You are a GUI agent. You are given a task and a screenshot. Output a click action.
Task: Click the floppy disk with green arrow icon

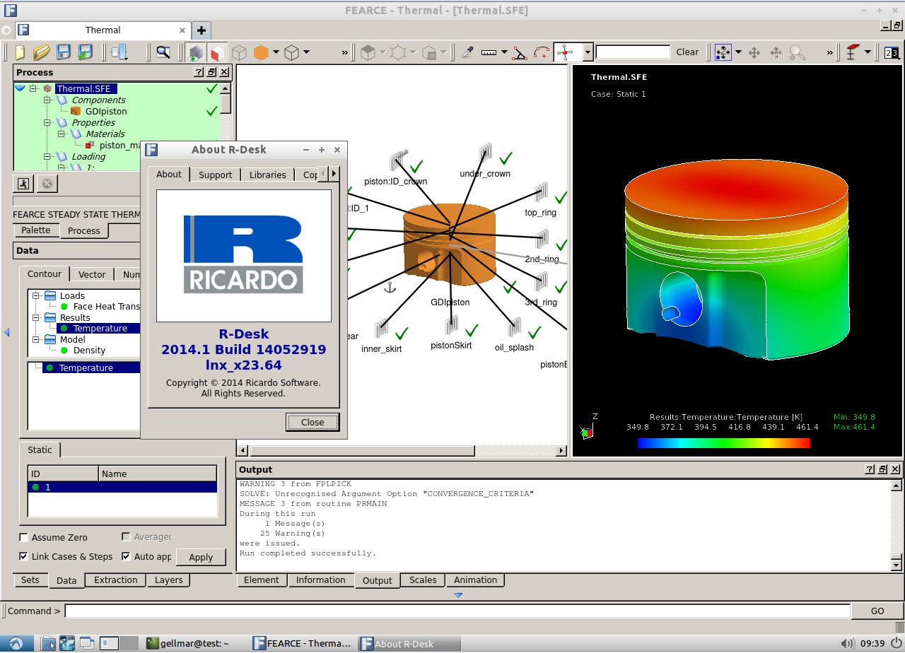pos(86,52)
